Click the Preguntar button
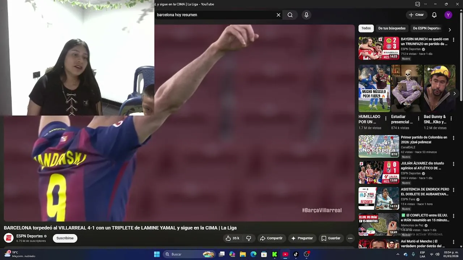 (302, 238)
